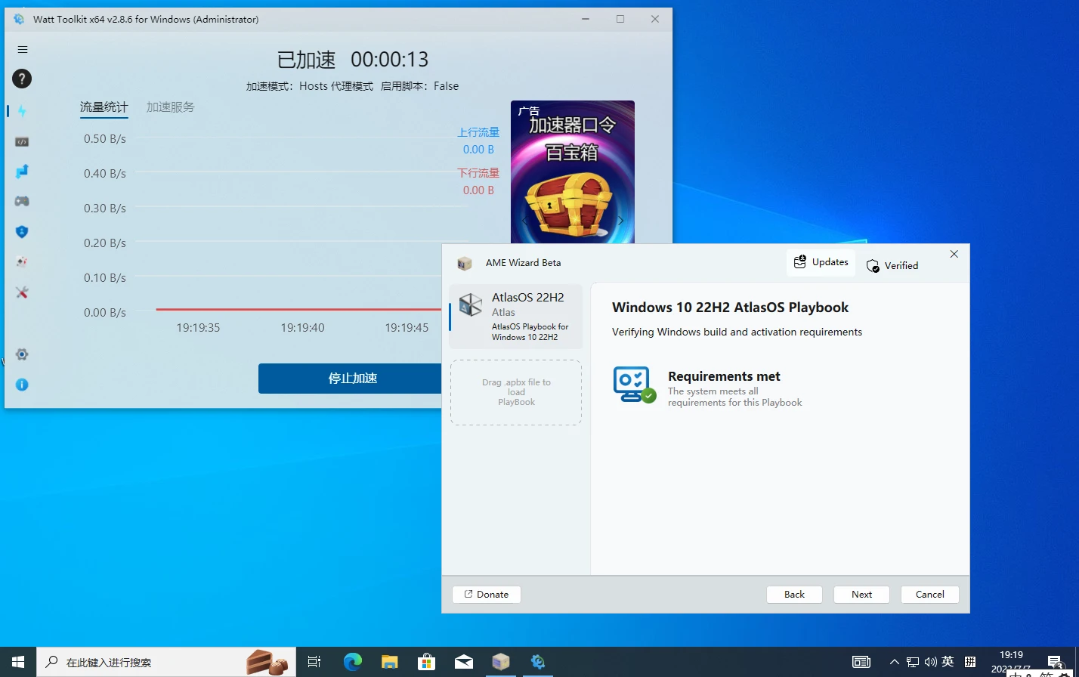The height and width of the screenshot is (677, 1079).
Task: Show next ad with right chevron
Action: click(x=620, y=221)
